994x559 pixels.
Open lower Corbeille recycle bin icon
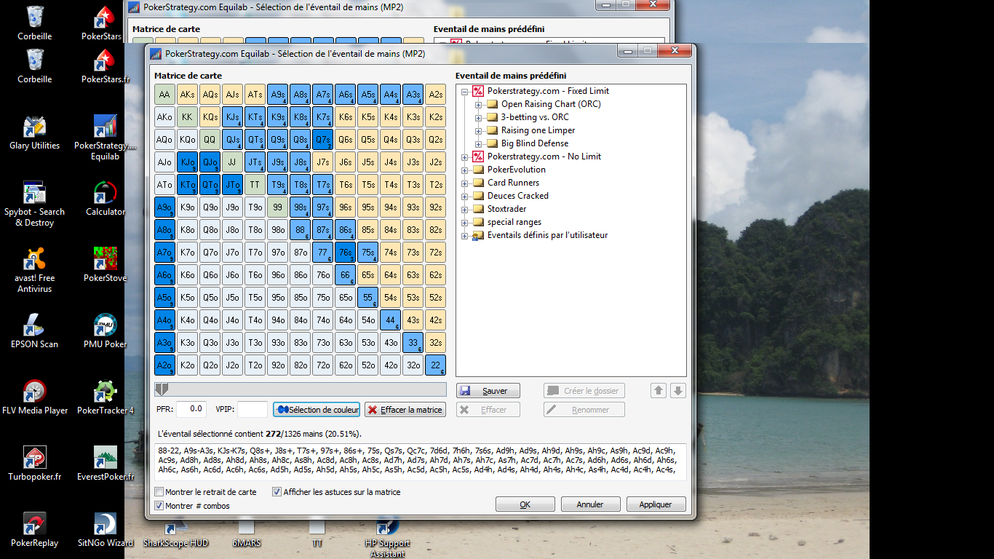(34, 66)
